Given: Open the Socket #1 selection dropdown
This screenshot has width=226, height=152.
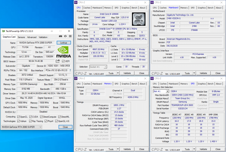Looking at the screenshot, I should (98, 67).
